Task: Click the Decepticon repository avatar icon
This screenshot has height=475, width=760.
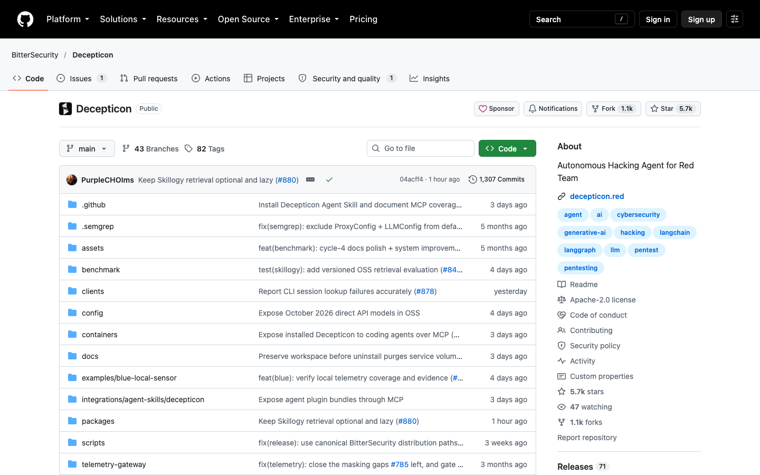Action: (65, 109)
